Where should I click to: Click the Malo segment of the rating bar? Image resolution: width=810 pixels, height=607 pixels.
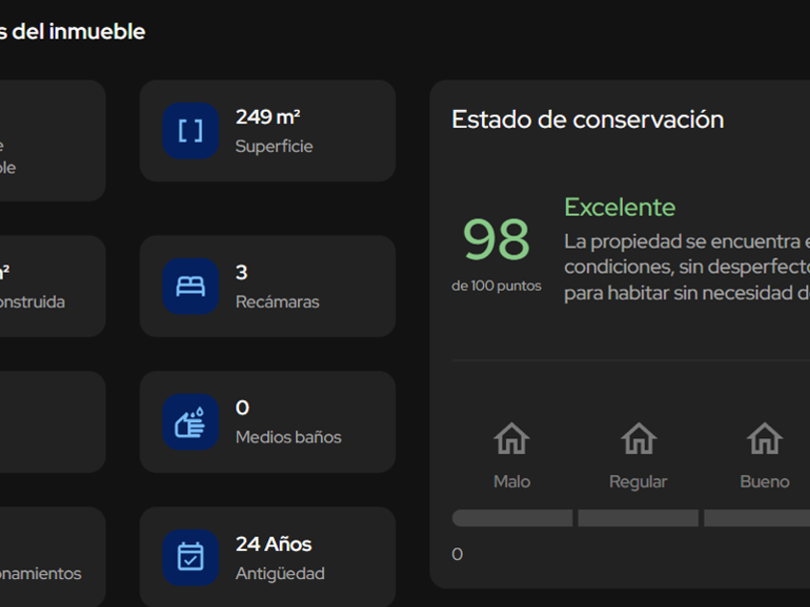[x=512, y=517]
